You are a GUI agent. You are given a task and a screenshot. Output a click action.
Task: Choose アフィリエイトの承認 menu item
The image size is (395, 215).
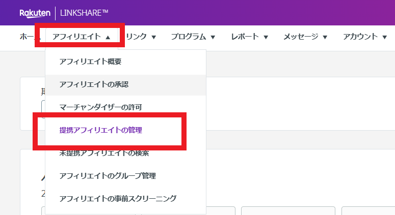[97, 84]
